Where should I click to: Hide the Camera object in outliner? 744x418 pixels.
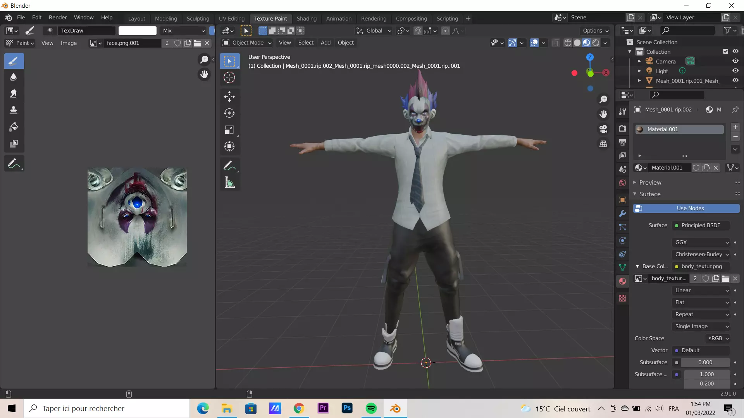(x=735, y=61)
